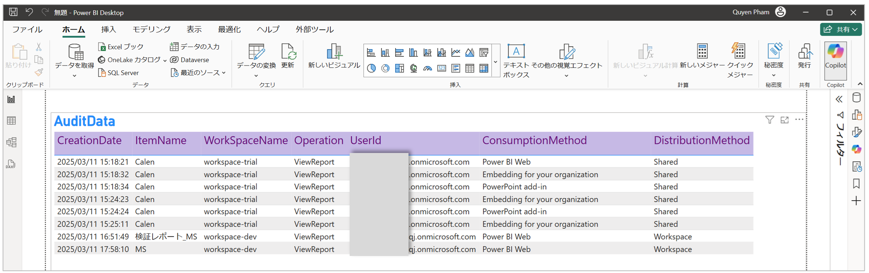Switch to the 外部ツール ribbon tab
This screenshot has width=869, height=273.
(x=315, y=30)
